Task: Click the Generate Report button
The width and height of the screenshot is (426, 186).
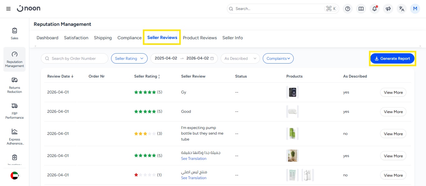Action: (x=392, y=59)
